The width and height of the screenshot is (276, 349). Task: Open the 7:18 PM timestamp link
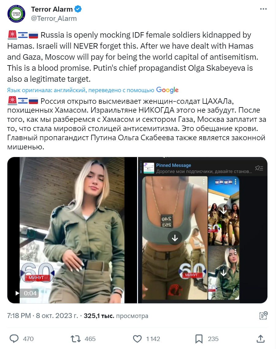(19, 316)
